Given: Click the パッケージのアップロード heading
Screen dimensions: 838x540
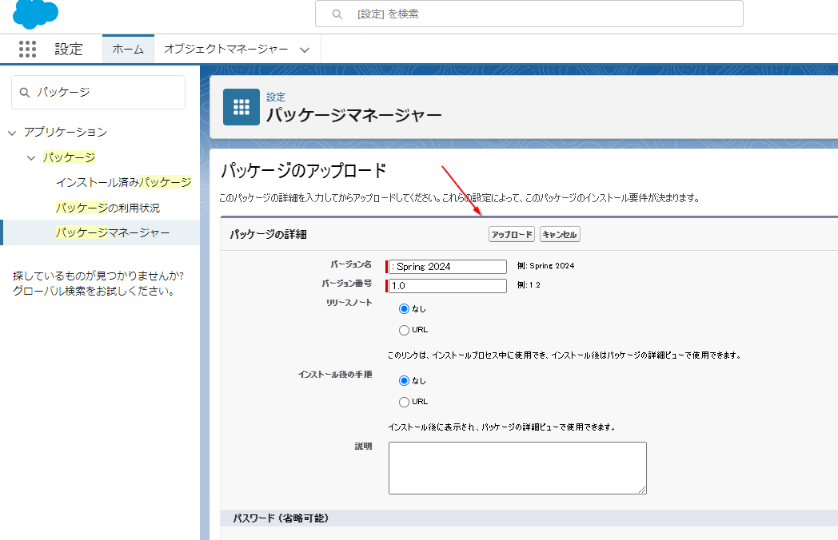Looking at the screenshot, I should click(x=304, y=171).
